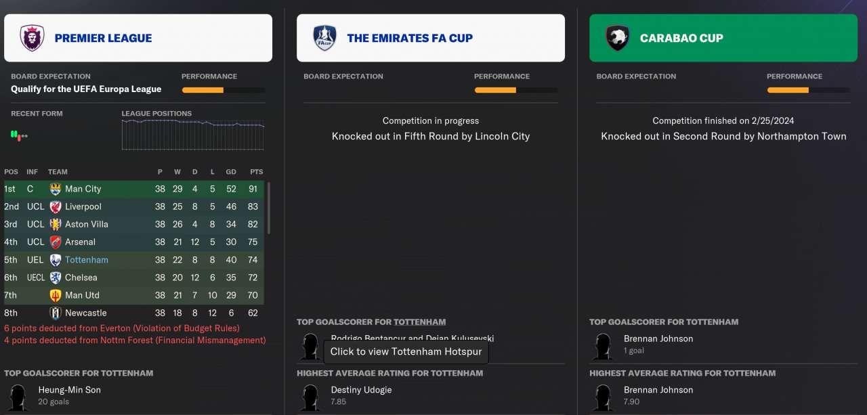Open The Emirates FA Cup panel

tap(431, 38)
